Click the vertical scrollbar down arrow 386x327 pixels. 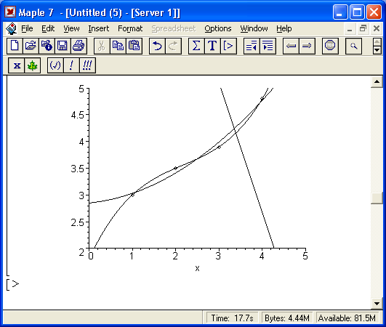pyautogui.click(x=377, y=303)
